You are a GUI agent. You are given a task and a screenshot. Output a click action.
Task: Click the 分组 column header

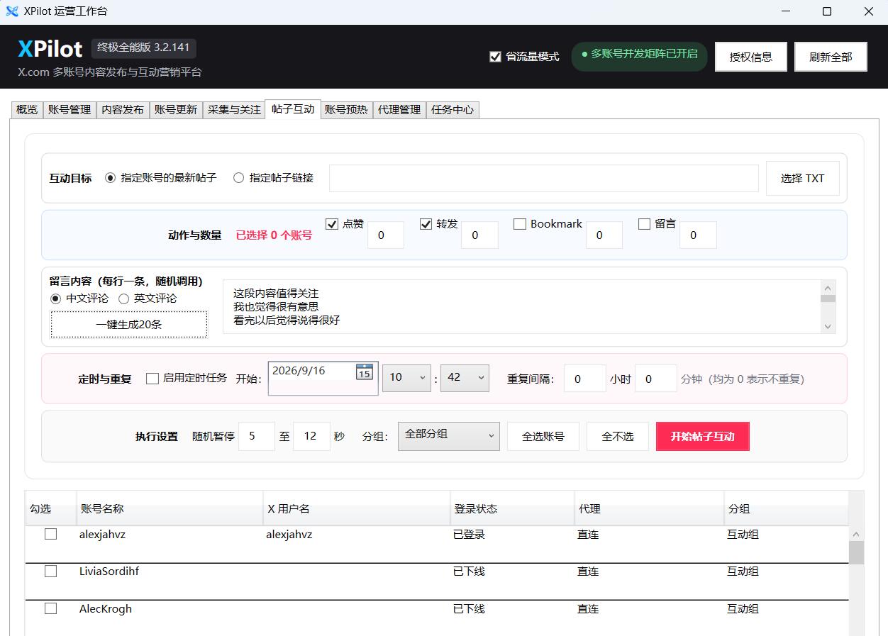tap(786, 508)
